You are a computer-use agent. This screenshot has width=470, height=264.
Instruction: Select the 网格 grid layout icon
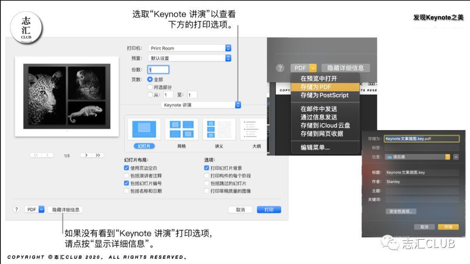point(181,129)
